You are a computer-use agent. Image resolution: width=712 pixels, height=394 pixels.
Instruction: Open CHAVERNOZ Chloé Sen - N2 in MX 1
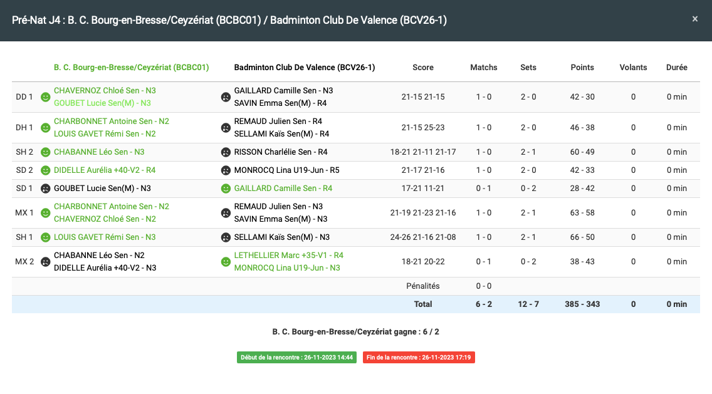tap(105, 219)
